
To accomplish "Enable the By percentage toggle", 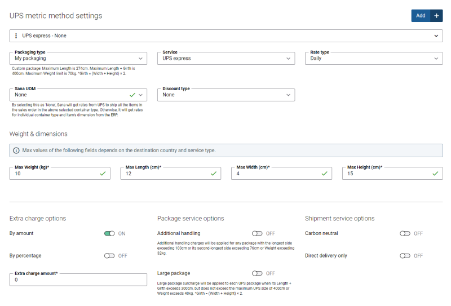I will pos(109,256).
